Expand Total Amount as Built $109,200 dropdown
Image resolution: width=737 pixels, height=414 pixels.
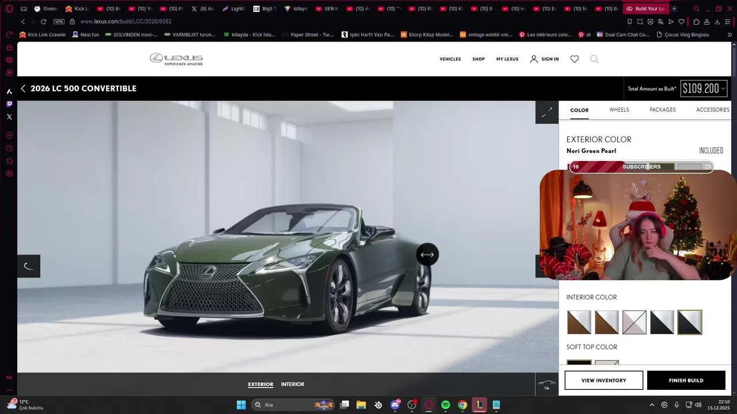tap(704, 89)
